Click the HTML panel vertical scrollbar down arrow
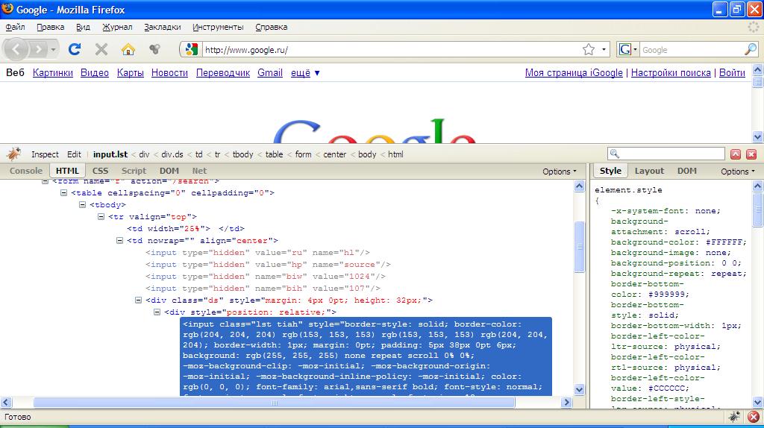Viewport: 764px width, 428px height. pyautogui.click(x=579, y=389)
